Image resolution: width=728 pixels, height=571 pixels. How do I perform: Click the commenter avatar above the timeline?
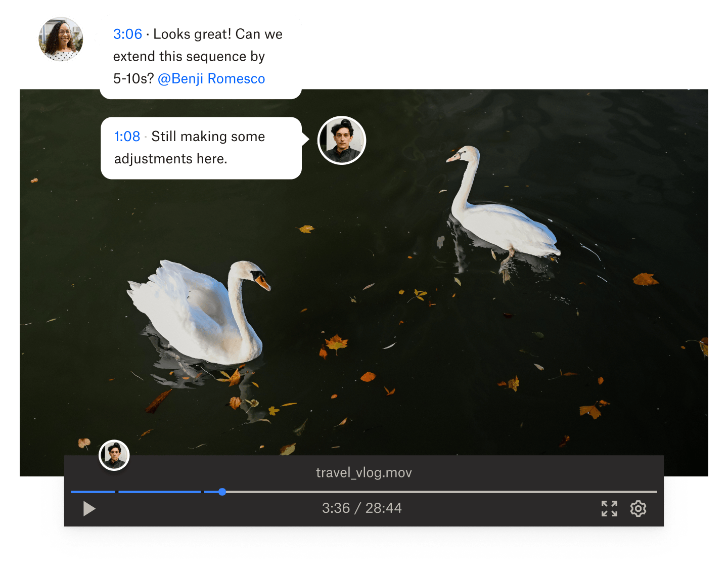point(114,455)
